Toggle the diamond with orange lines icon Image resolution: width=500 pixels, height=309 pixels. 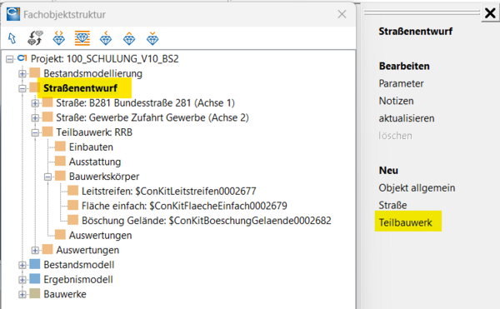click(x=82, y=38)
